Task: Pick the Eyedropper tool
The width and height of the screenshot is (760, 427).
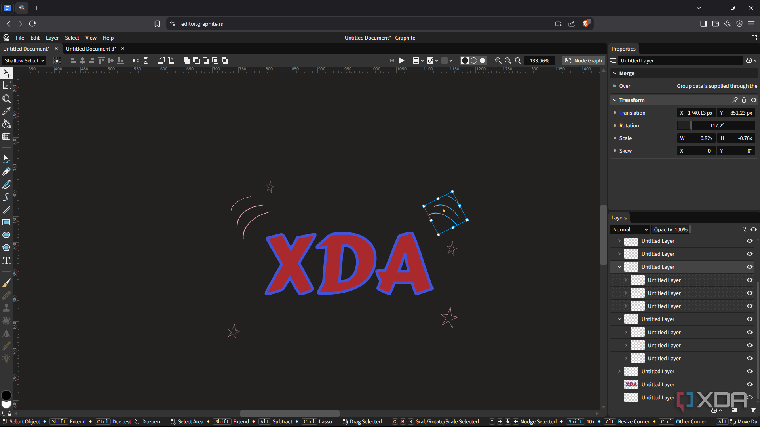Action: click(6, 111)
